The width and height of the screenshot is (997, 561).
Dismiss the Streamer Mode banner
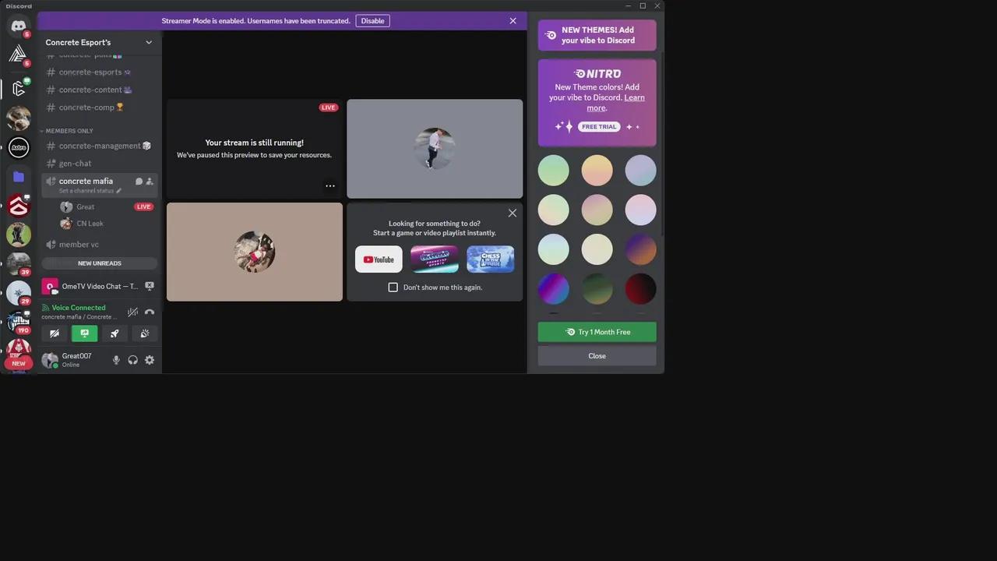pos(513,21)
